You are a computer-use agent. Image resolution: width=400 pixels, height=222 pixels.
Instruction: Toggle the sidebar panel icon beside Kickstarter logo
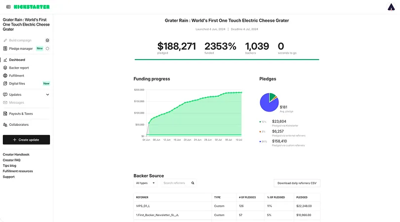(8, 7)
